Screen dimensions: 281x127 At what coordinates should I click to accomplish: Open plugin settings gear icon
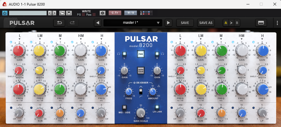point(102,13)
